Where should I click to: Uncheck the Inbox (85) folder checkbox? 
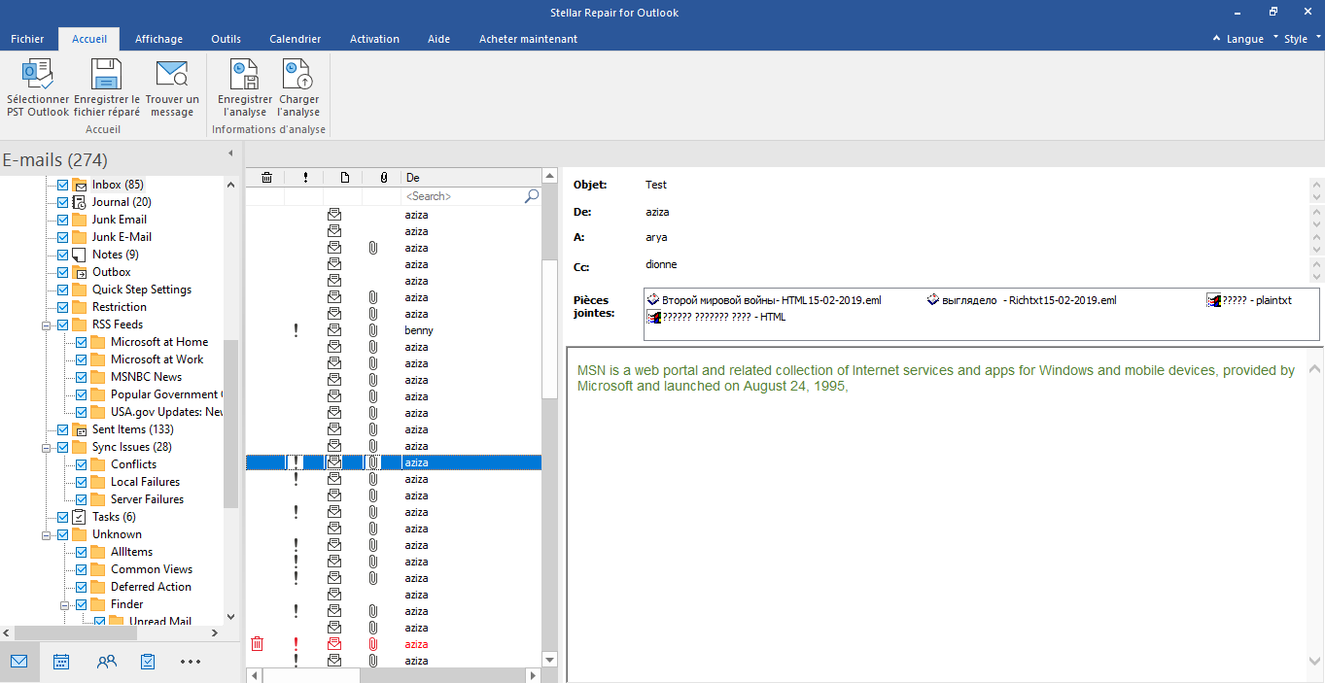[x=63, y=185]
